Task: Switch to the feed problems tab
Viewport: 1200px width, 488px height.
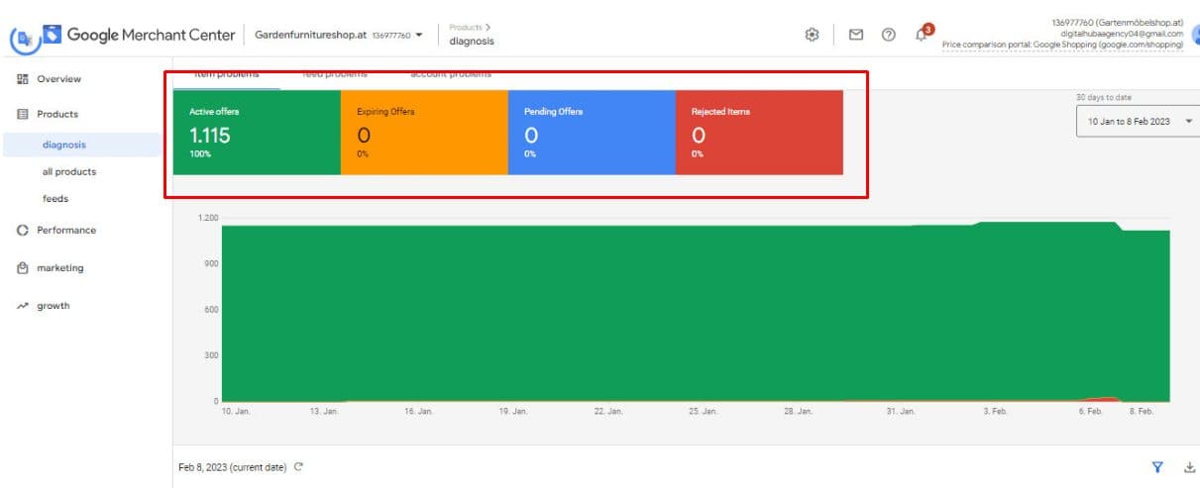Action: pyautogui.click(x=335, y=74)
